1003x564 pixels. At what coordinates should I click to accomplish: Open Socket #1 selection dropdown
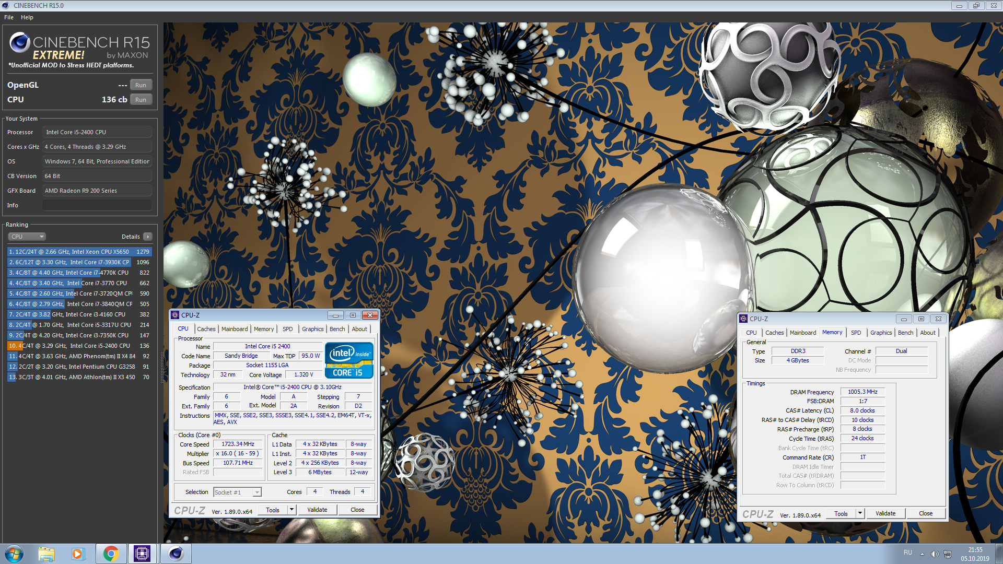point(237,492)
